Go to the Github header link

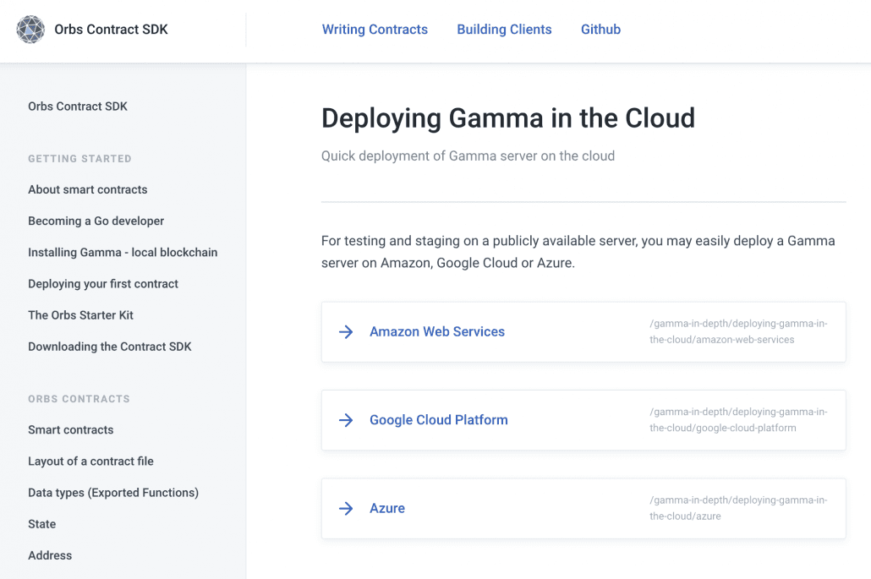point(600,30)
